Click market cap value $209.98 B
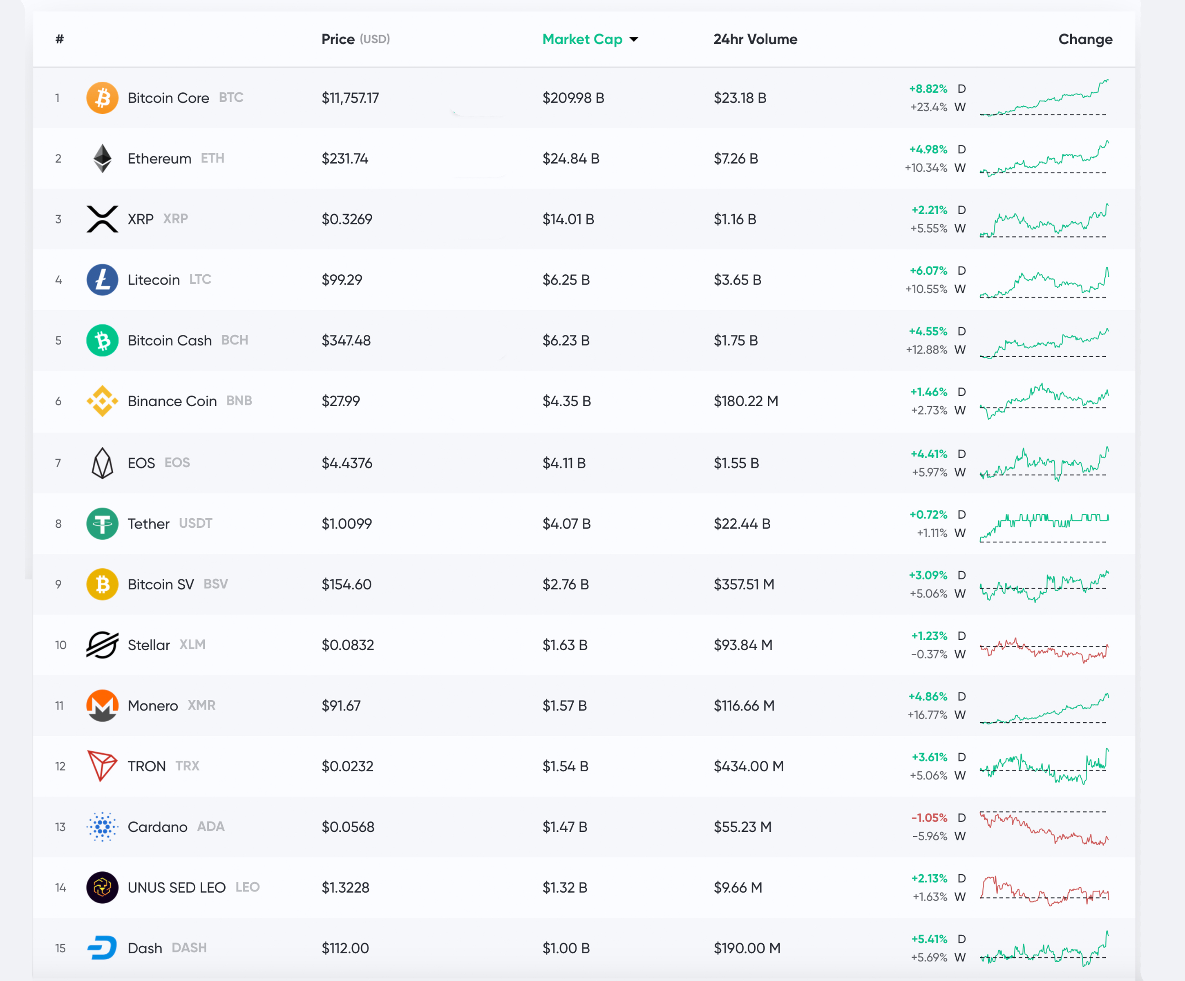This screenshot has height=981, width=1185. click(x=573, y=98)
